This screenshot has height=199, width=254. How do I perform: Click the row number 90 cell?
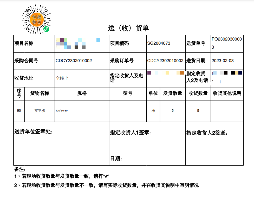19,111
